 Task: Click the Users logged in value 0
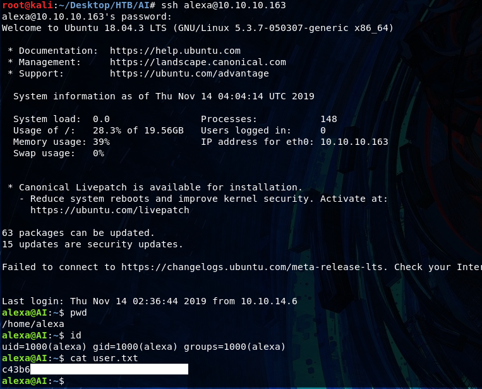pos(323,130)
